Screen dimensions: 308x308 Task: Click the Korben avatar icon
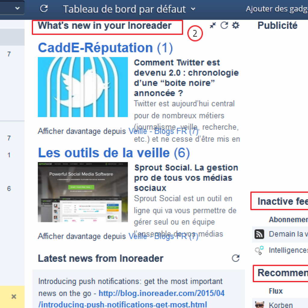pyautogui.click(x=259, y=304)
